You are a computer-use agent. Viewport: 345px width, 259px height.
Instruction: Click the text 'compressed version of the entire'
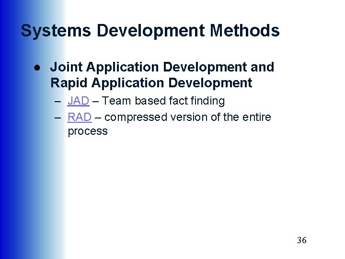pyautogui.click(x=188, y=117)
